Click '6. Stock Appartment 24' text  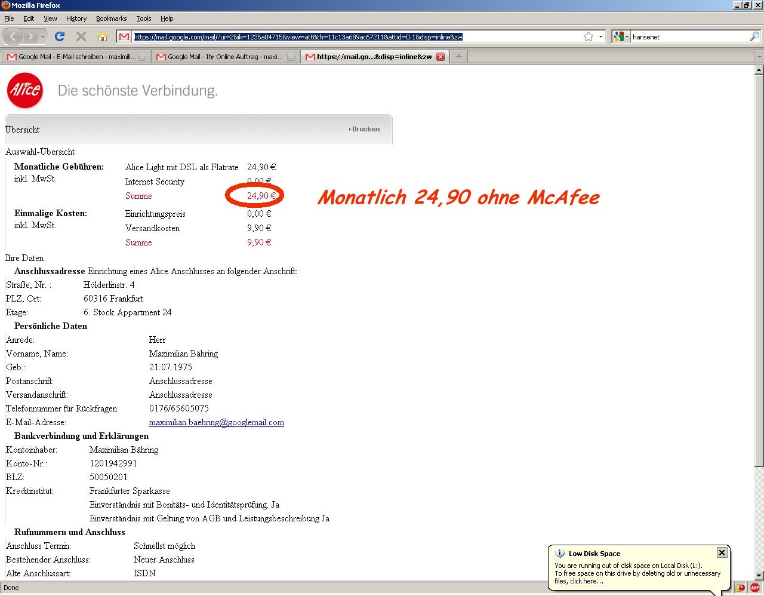tap(128, 312)
